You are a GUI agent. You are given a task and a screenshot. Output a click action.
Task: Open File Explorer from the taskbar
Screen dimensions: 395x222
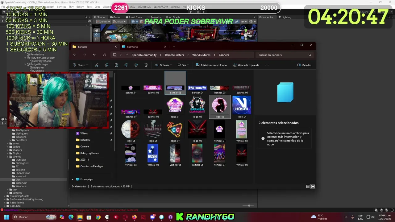80,217
